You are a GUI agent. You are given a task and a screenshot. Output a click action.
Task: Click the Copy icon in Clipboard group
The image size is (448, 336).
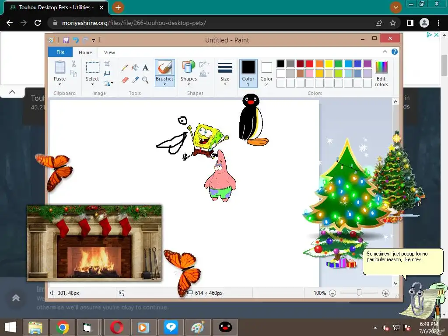pos(73,73)
